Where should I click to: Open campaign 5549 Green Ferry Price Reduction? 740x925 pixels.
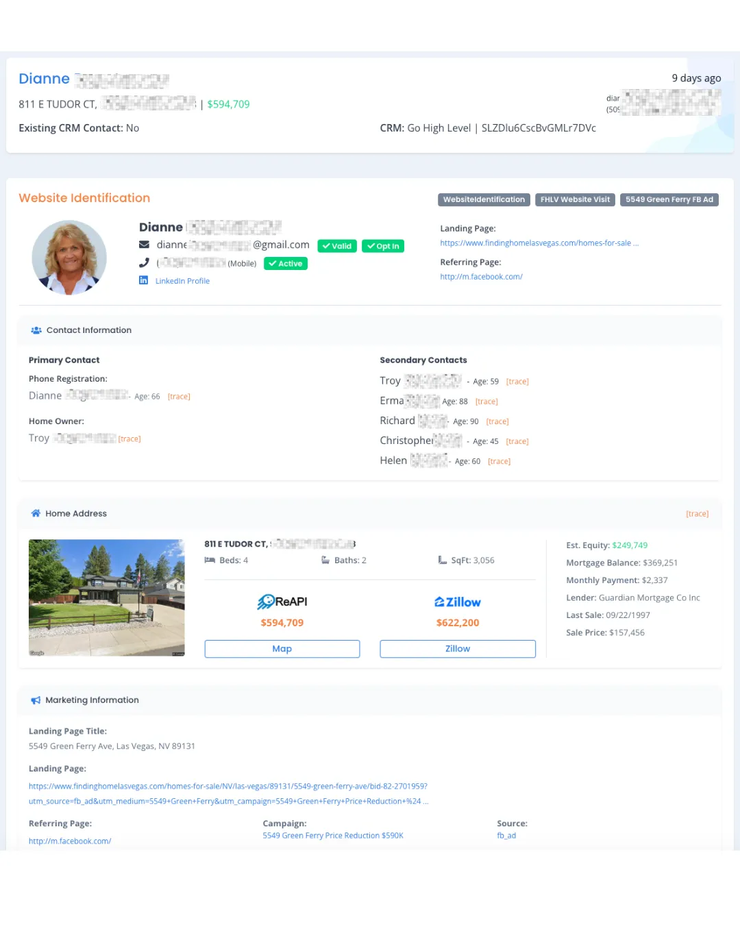point(333,836)
